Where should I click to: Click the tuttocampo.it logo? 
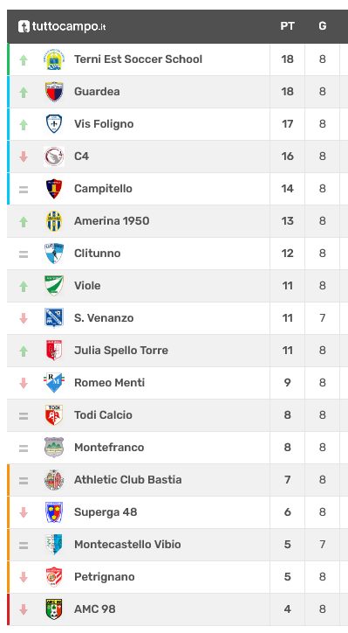click(x=62, y=26)
